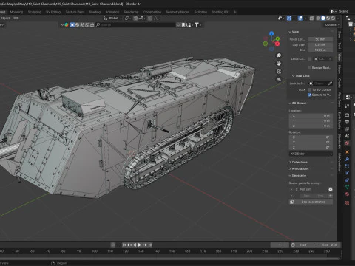Select wireframe viewport shading
Viewport: 355px width, 266px height.
(x=318, y=18)
